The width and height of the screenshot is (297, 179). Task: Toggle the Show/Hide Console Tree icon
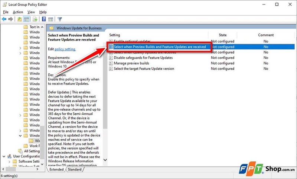point(26,19)
